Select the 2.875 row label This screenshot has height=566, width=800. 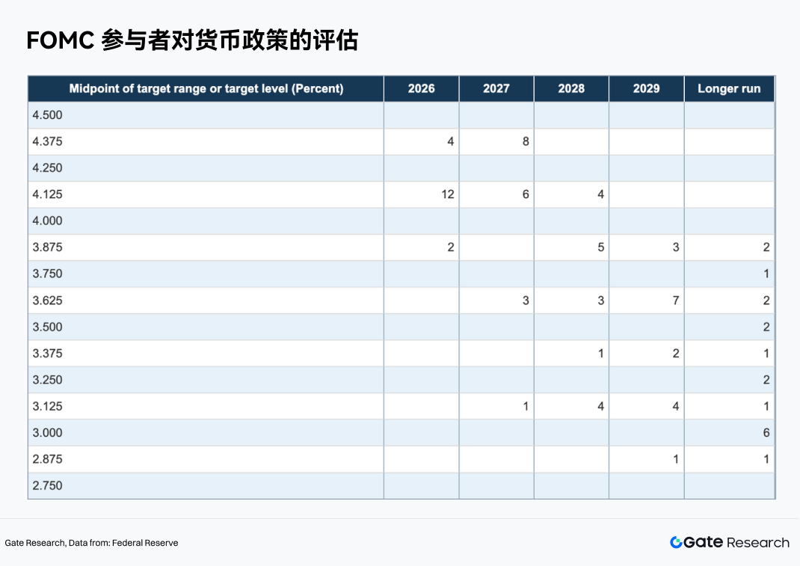coord(47,459)
